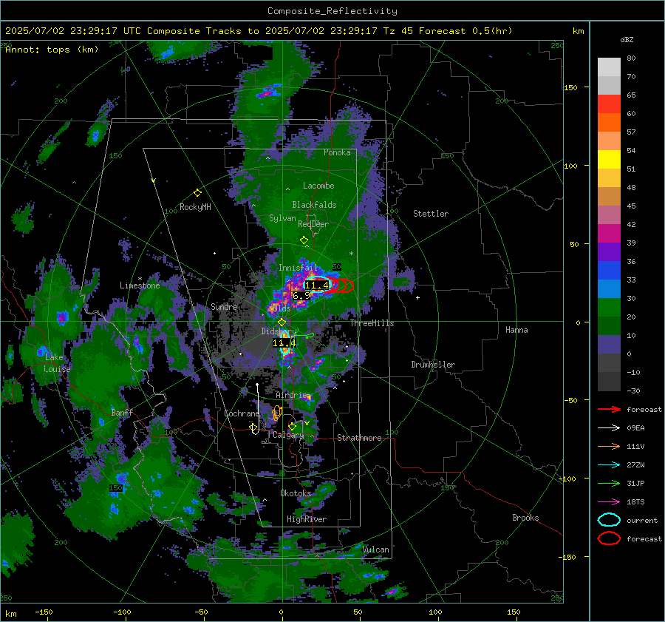The image size is (665, 622).
Task: Click the yellow diamond marker below RedDeer
Action: click(x=304, y=240)
